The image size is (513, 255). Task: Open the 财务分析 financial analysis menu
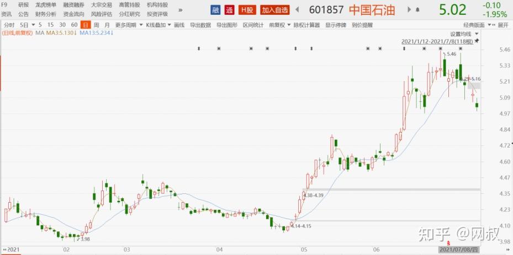coord(46,14)
